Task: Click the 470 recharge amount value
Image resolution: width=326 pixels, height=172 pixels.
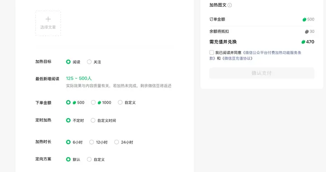Action: [x=310, y=42]
